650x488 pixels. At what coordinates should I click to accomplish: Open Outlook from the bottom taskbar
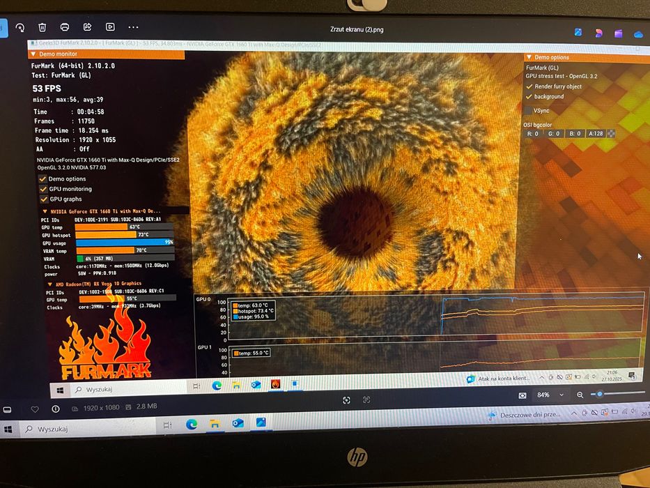[238, 423]
